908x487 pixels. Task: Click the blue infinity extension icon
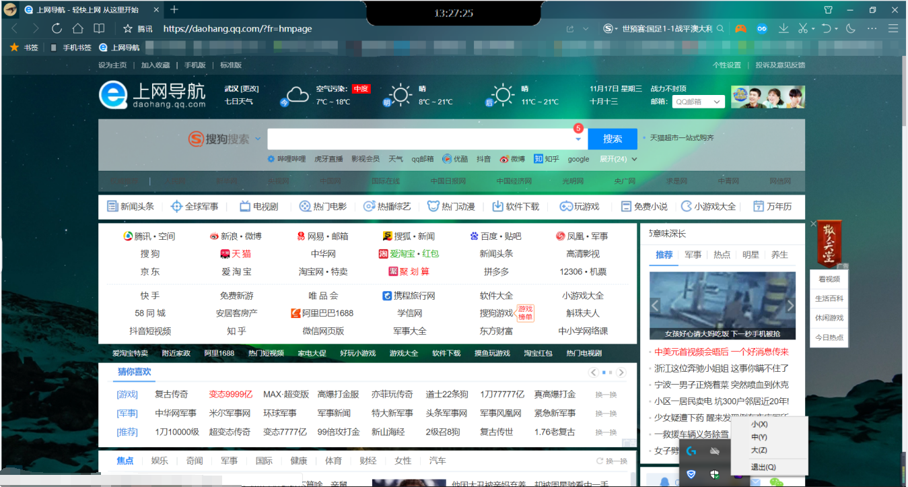pos(762,28)
